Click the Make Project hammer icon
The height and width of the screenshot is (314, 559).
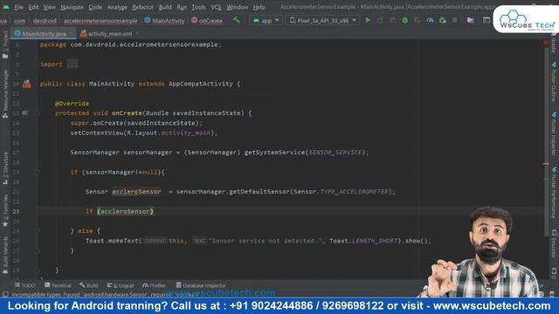click(237, 20)
